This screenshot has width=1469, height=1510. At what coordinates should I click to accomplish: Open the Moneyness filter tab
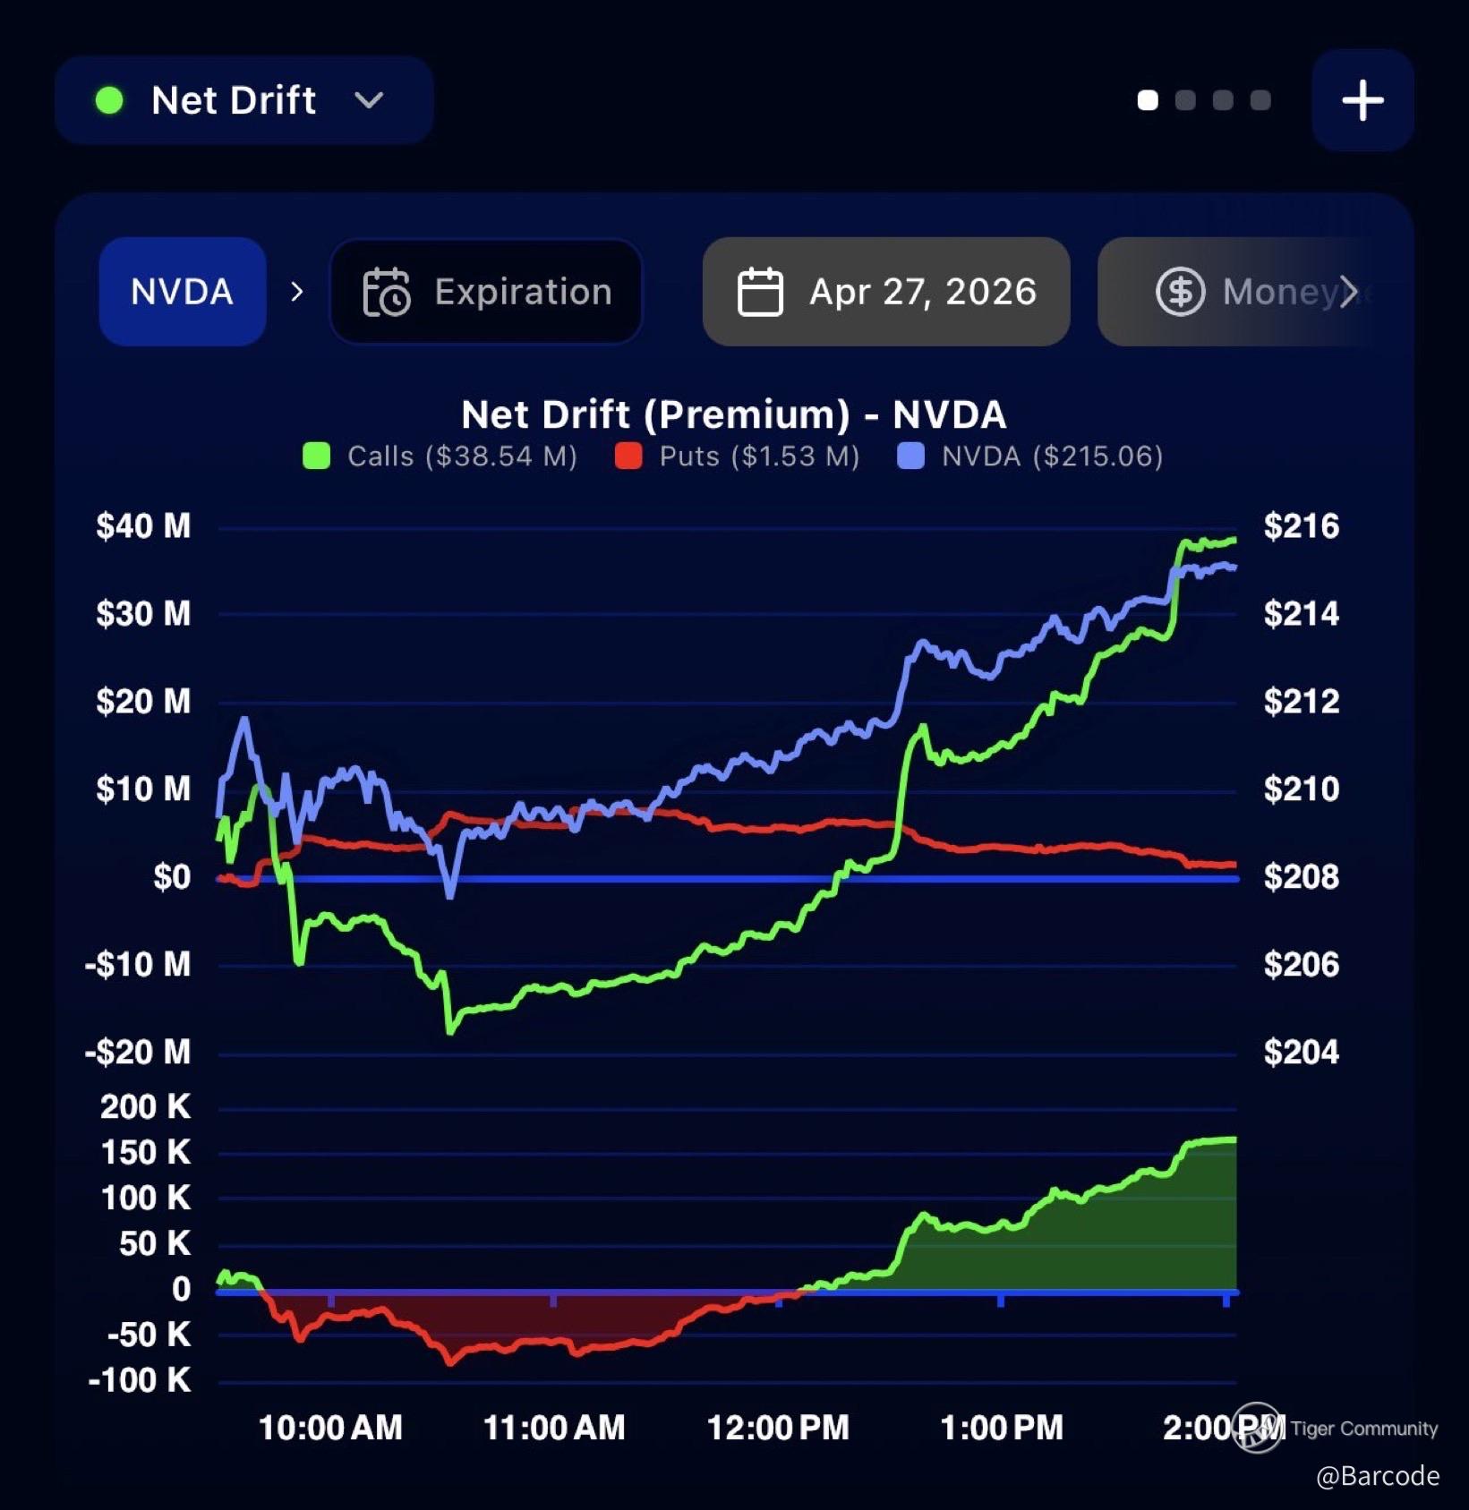point(1235,292)
